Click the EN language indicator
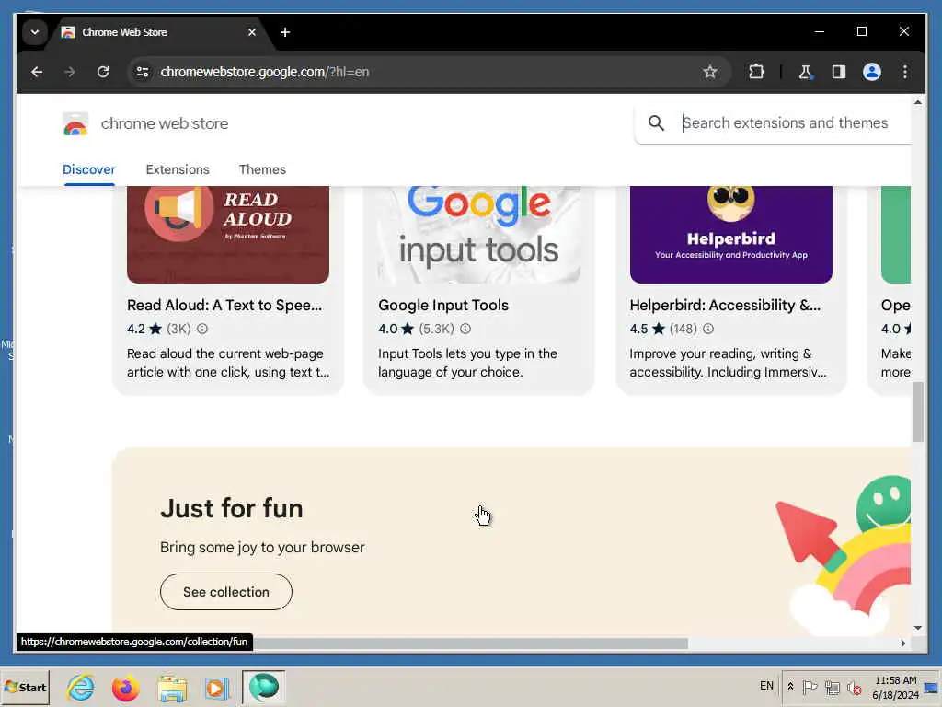This screenshot has width=942, height=707. [766, 686]
